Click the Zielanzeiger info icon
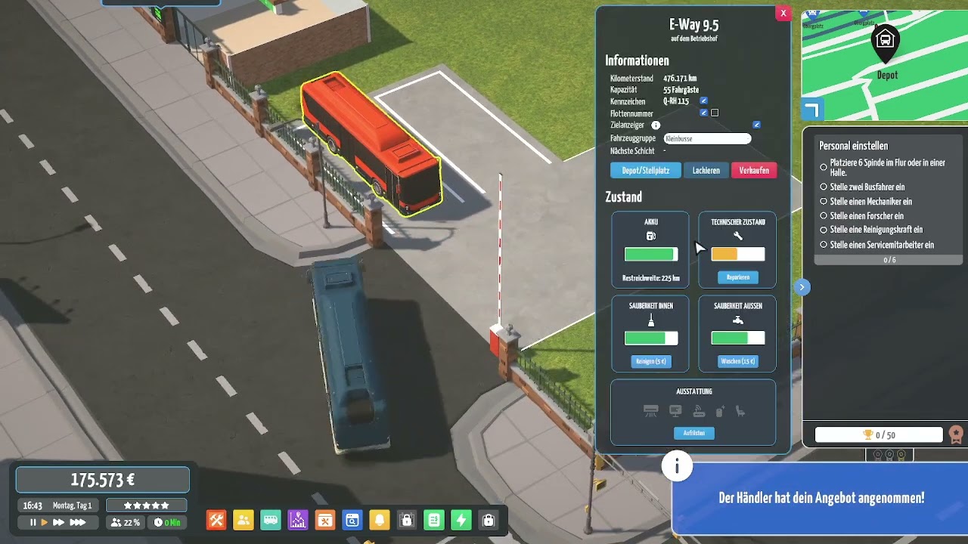Viewport: 968px width, 544px height. click(656, 125)
